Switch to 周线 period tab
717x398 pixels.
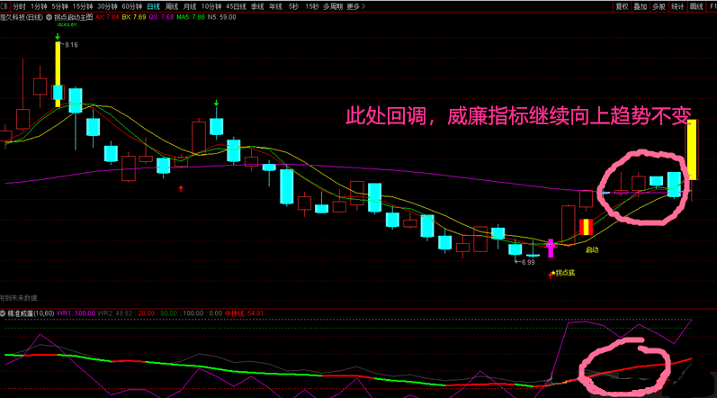coord(172,6)
